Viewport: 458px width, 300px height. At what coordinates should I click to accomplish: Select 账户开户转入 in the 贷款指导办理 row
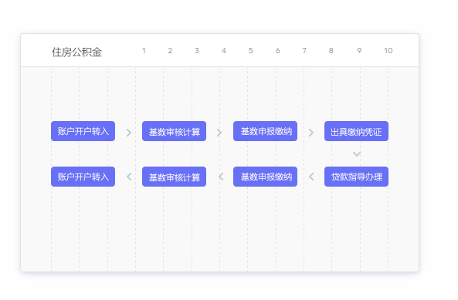point(83,177)
